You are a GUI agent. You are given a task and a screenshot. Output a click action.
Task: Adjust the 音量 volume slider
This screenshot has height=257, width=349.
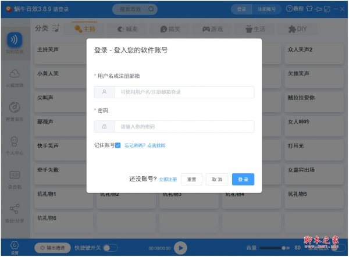point(275,248)
